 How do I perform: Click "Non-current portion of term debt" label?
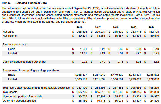(23, 96)
